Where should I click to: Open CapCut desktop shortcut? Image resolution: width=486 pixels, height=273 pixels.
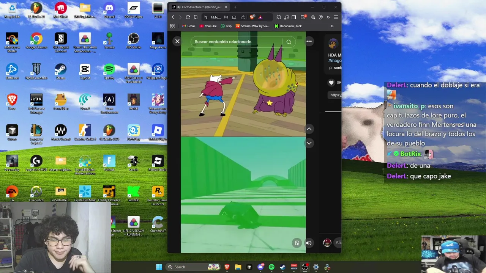(85, 72)
